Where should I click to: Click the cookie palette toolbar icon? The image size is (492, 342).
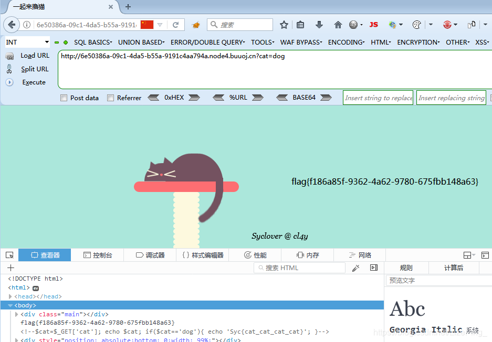tap(417, 25)
